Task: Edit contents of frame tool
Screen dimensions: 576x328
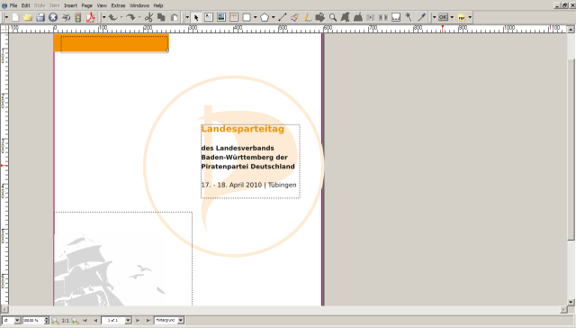Action: (346, 17)
